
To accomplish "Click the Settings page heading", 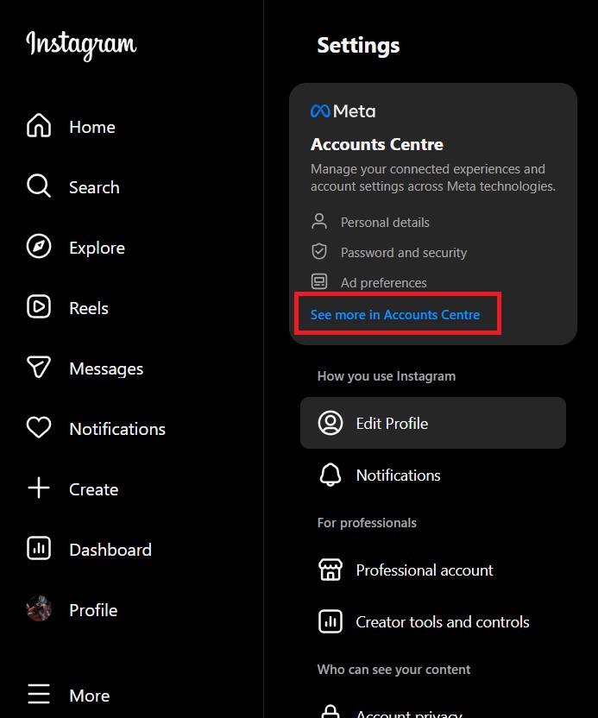I will [358, 46].
